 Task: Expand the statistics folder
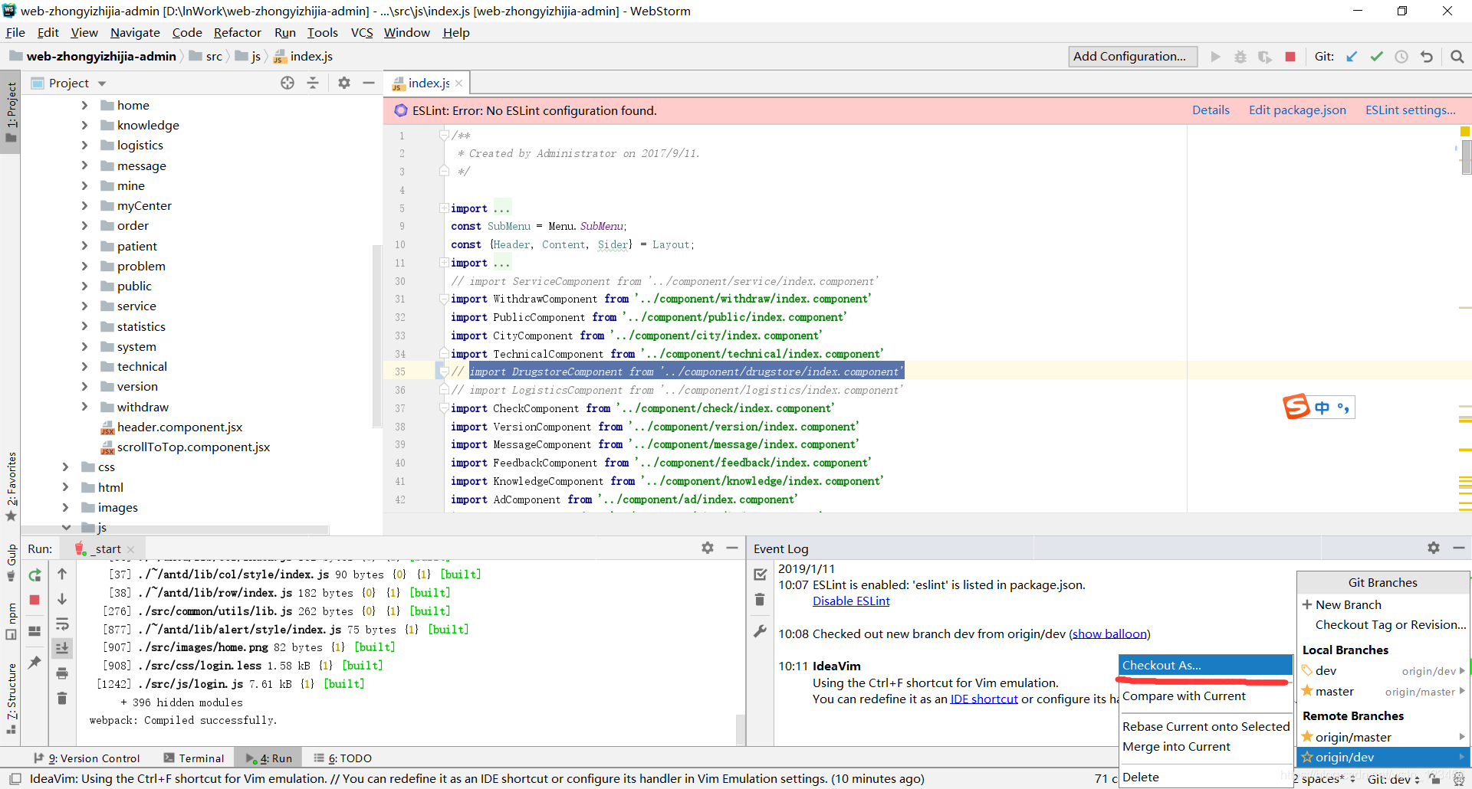[x=84, y=326]
